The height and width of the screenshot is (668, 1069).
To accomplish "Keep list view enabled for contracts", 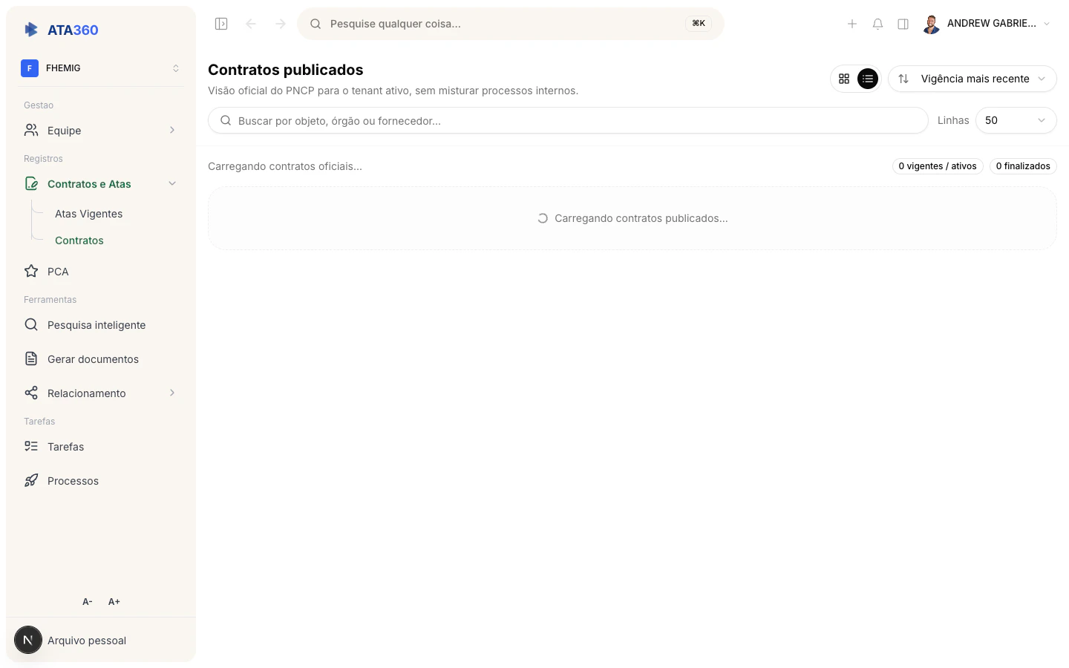I will click(x=867, y=78).
